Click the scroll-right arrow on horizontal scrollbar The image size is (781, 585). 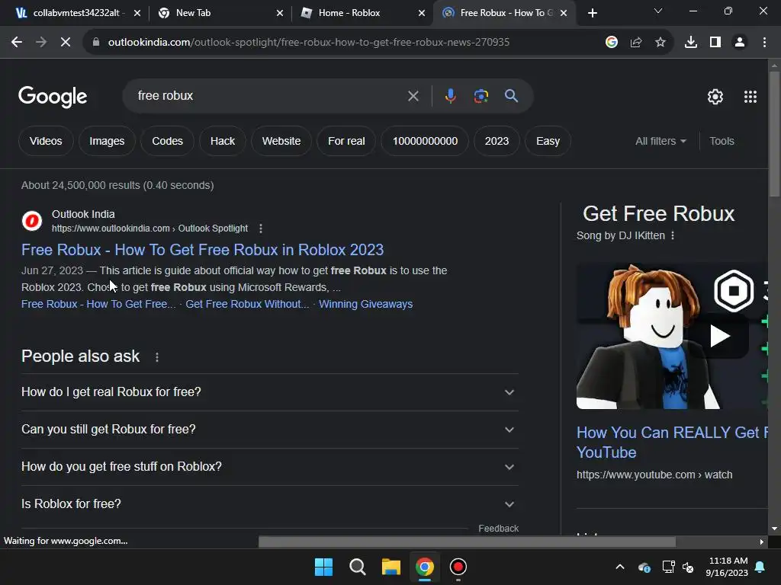pos(762,542)
